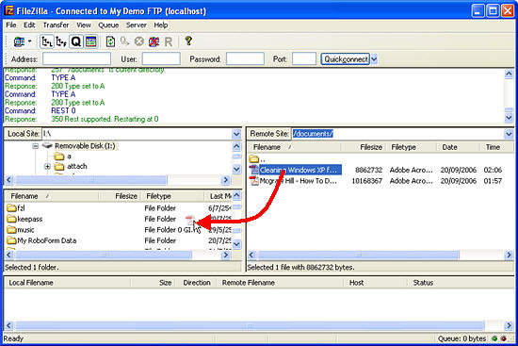Sort remote list by Filetype header
This screenshot has height=346, width=518.
coord(412,147)
